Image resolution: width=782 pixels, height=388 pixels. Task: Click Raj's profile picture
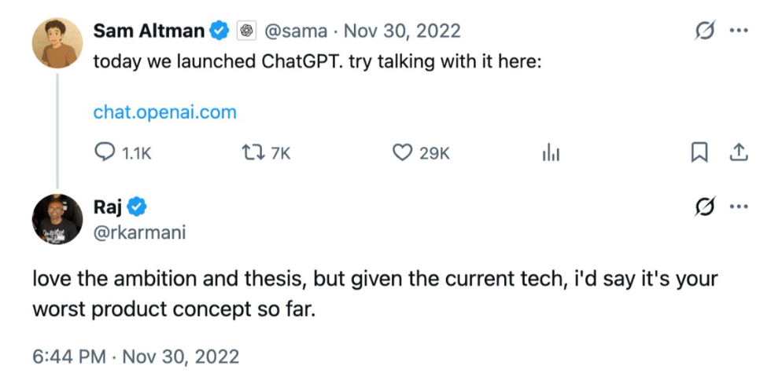click(57, 218)
